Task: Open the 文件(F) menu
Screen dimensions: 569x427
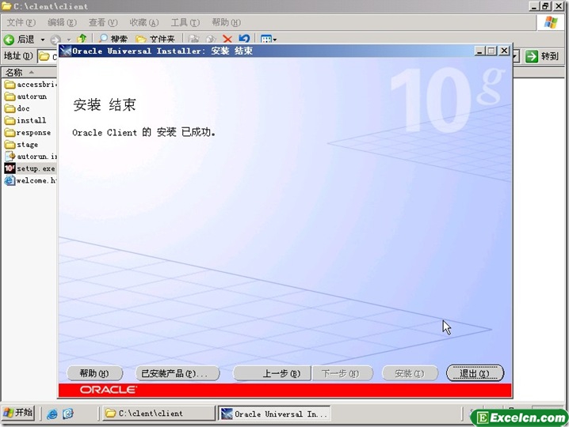Action: (21, 22)
